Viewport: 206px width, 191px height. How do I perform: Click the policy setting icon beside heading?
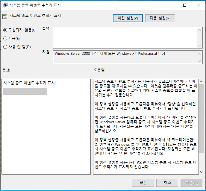[x=5, y=16]
